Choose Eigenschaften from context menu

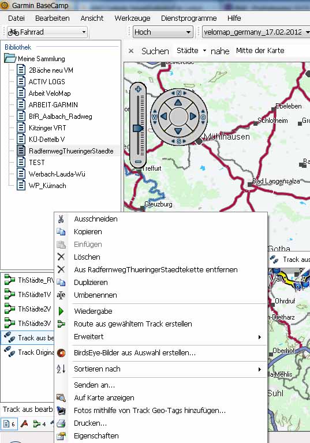(160, 436)
